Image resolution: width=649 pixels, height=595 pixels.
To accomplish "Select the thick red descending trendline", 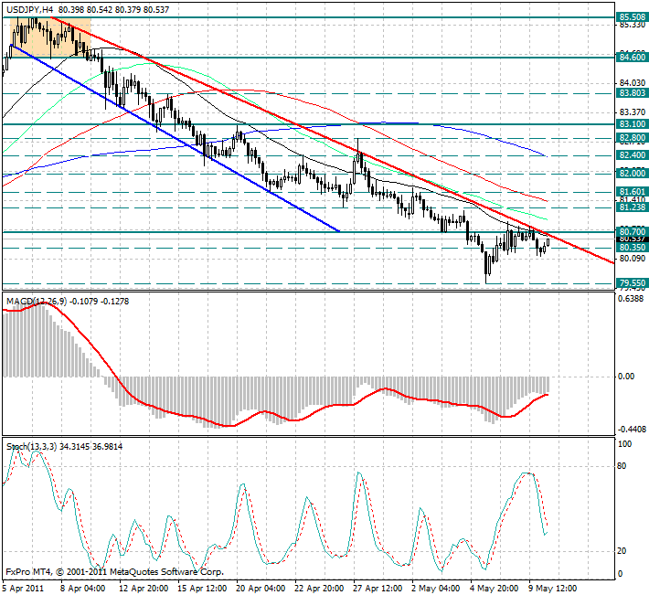I will (331, 141).
